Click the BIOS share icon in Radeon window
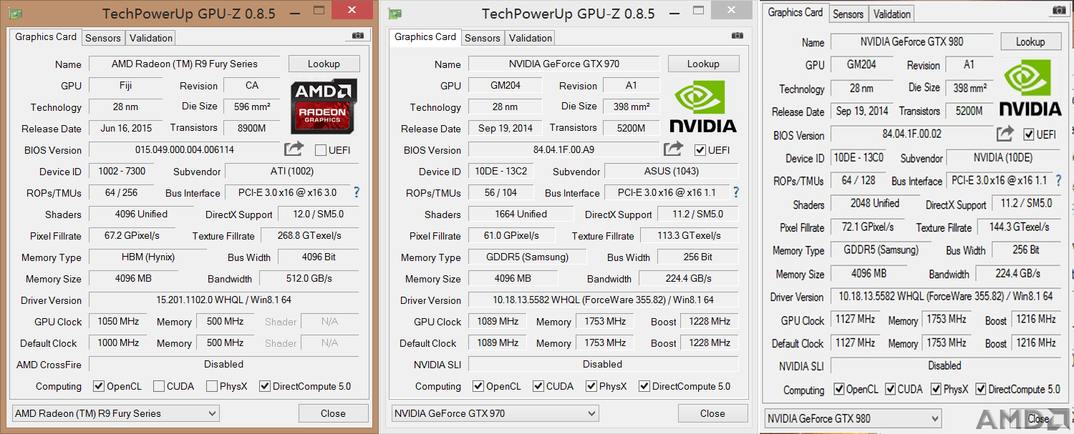Viewport: 1074px width, 434px height. [294, 149]
